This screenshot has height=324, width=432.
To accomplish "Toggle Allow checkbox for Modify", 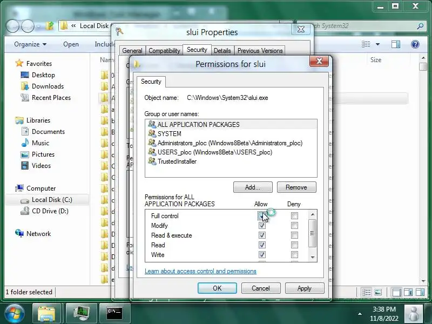I will pyautogui.click(x=262, y=226).
